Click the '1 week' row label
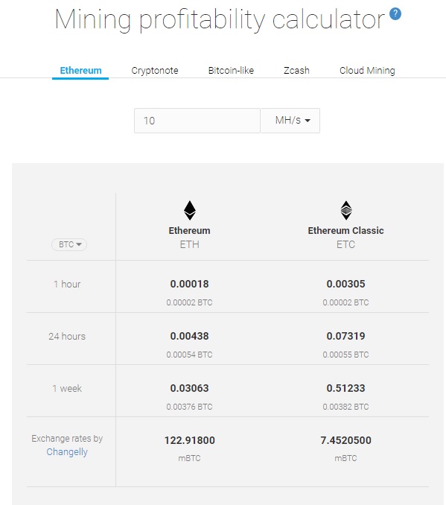 pos(67,388)
